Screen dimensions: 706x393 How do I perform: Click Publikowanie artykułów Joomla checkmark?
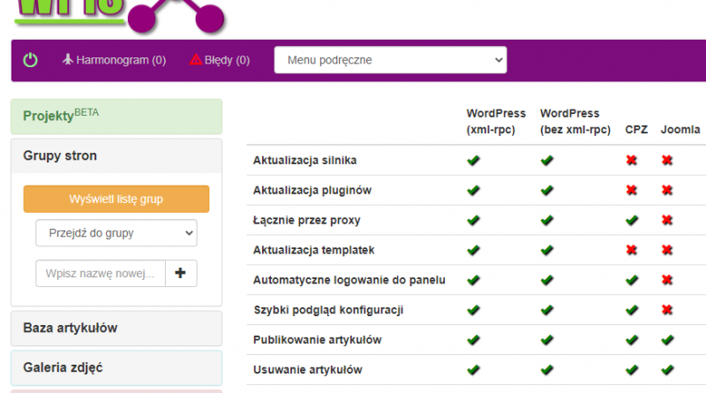click(x=667, y=340)
